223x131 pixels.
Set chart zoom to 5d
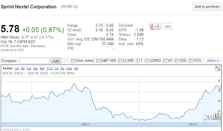click(23, 68)
